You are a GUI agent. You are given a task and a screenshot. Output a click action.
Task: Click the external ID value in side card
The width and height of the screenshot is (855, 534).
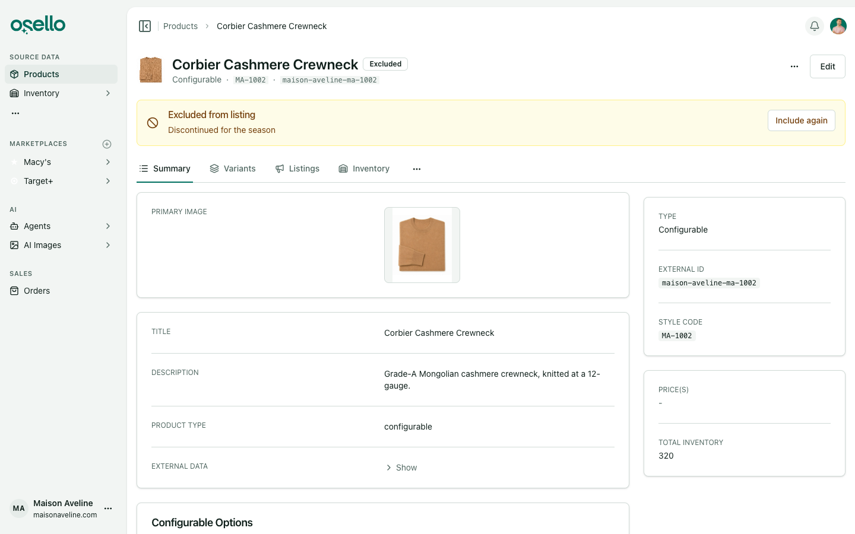(x=709, y=283)
